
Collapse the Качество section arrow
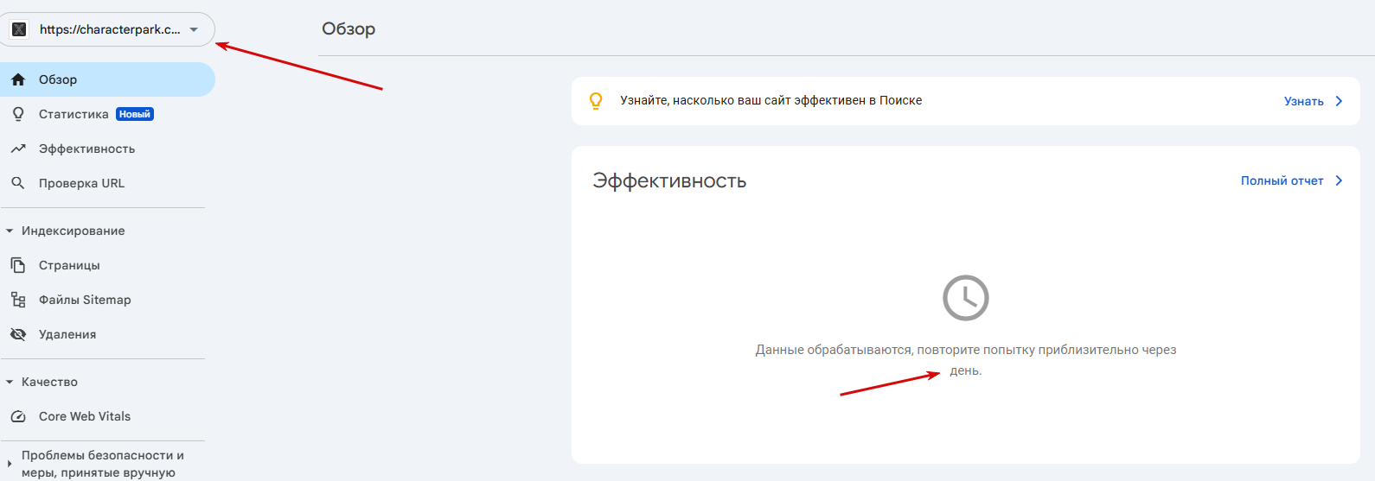10,382
